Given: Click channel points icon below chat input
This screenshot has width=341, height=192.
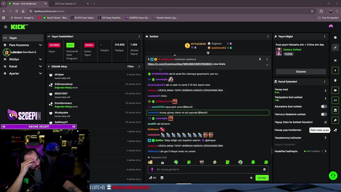Looking at the screenshot, I should coord(152,178).
